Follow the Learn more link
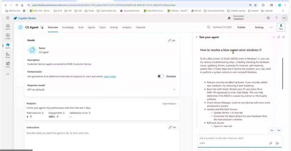The height and width of the screenshot is (151, 291). coord(110,76)
